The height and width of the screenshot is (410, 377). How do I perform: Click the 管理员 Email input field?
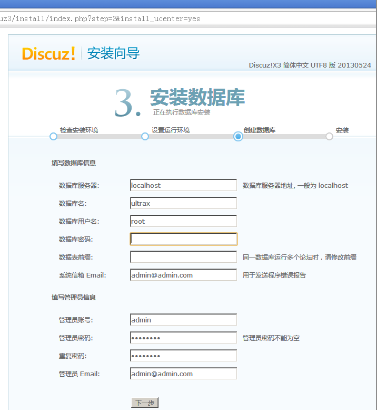[x=183, y=374]
